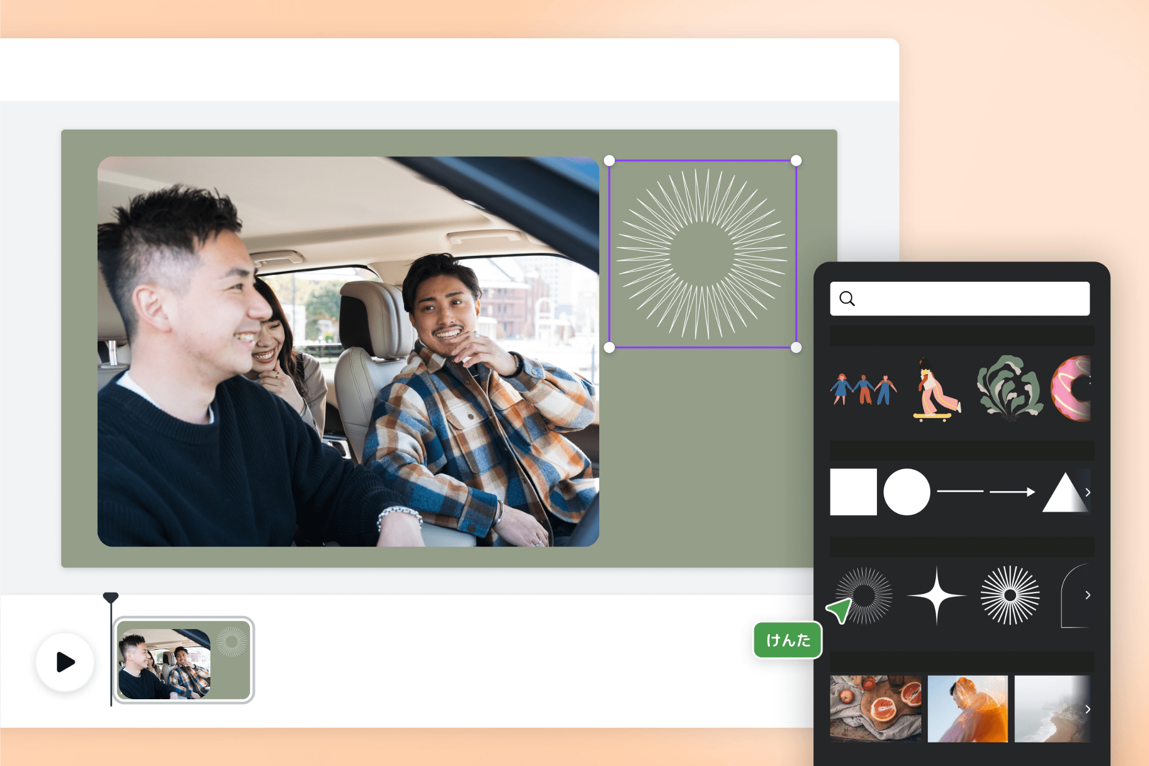The image size is (1149, 766).
Task: Choose the bold sunburst graphic with center dot
Action: coord(1010,595)
